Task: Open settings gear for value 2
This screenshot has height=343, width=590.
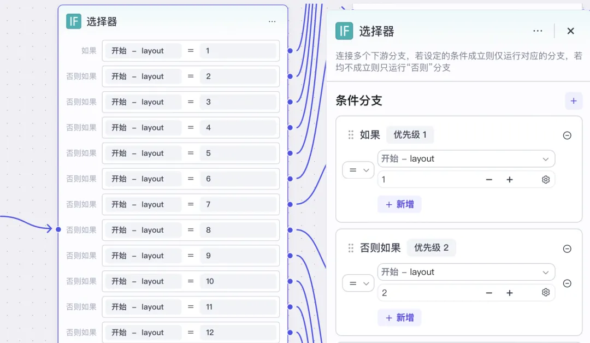Action: click(546, 292)
